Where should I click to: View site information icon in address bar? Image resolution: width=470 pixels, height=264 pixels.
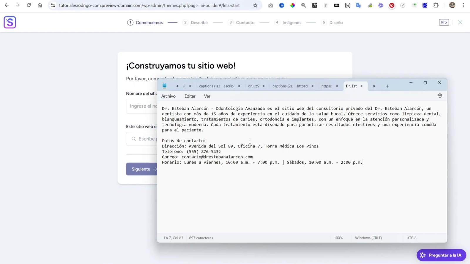point(53,5)
